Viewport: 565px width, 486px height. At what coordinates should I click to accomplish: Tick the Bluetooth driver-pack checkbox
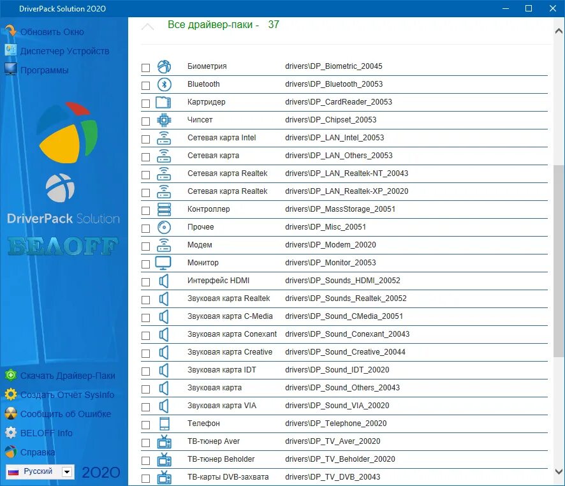[x=145, y=85]
